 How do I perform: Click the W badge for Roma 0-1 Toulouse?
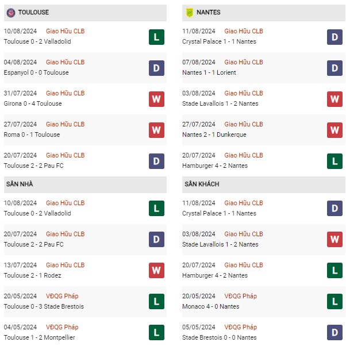pyautogui.click(x=156, y=130)
